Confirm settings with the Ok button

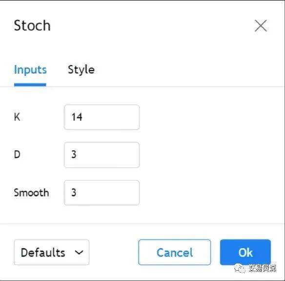[245, 252]
